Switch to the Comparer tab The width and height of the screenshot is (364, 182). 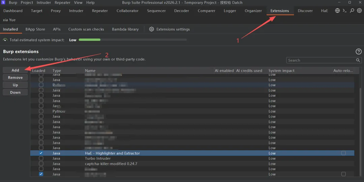pos(206,11)
